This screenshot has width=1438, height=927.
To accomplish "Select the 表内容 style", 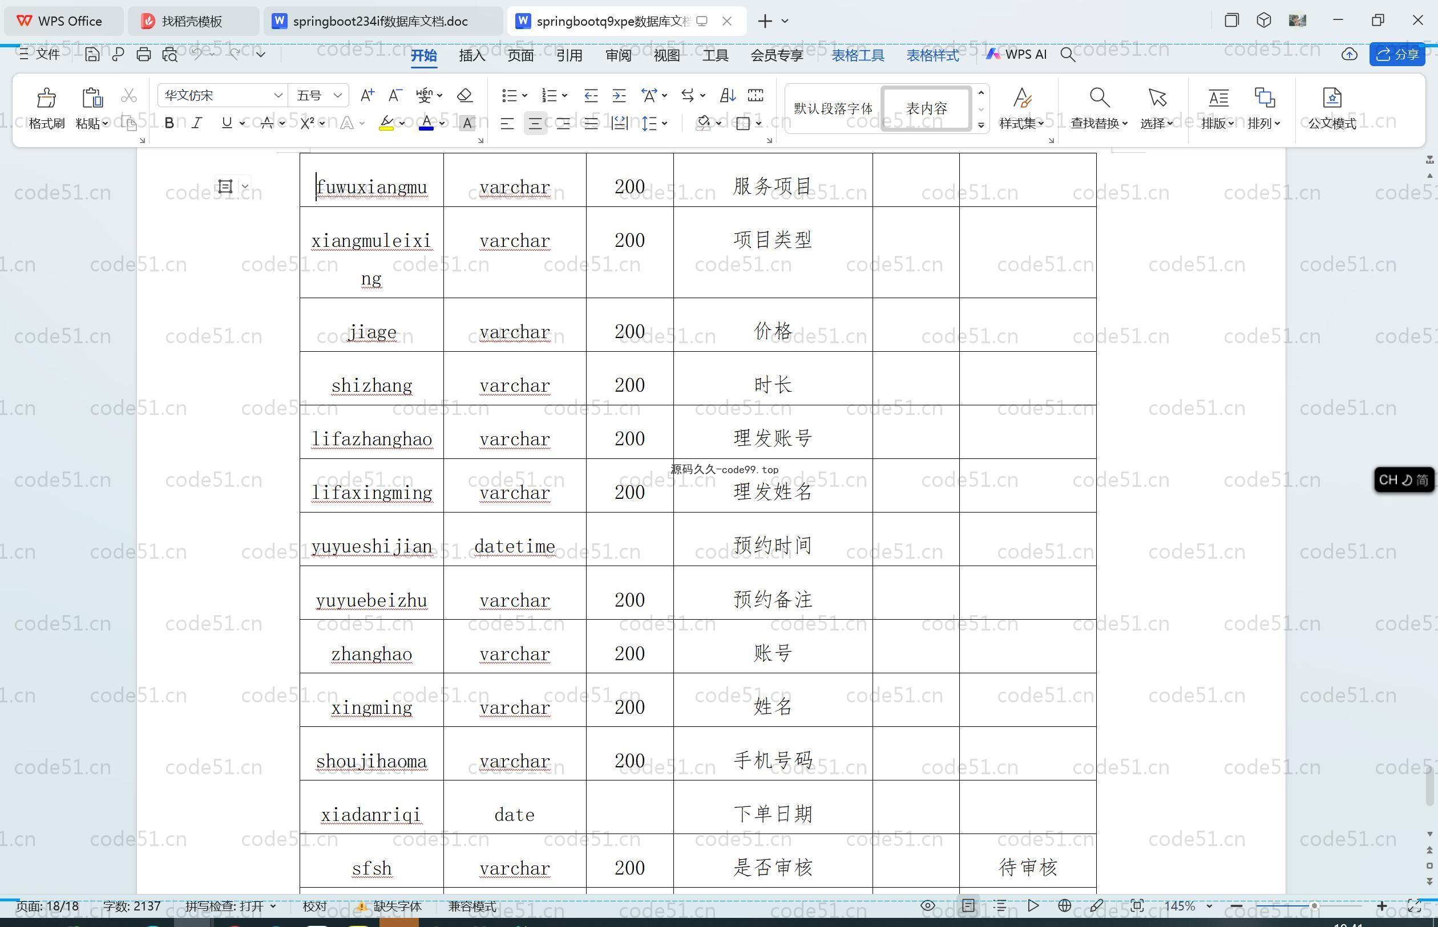I will click(927, 108).
